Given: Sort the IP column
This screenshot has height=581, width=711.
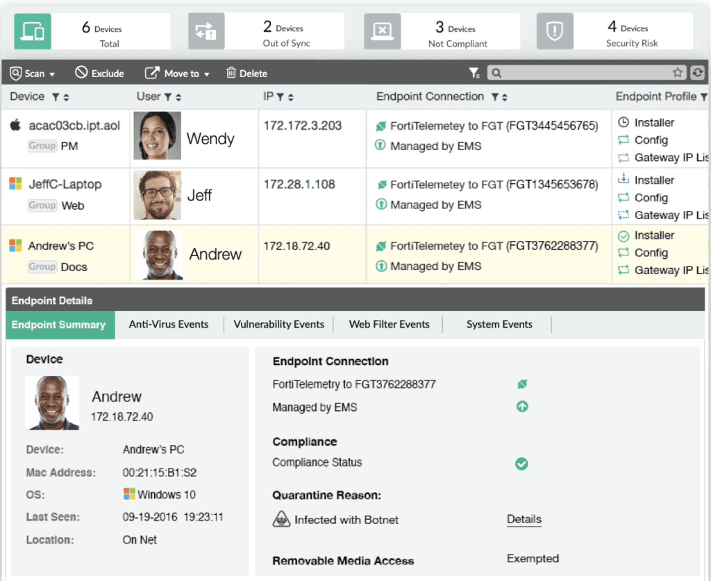Looking at the screenshot, I should click(291, 97).
